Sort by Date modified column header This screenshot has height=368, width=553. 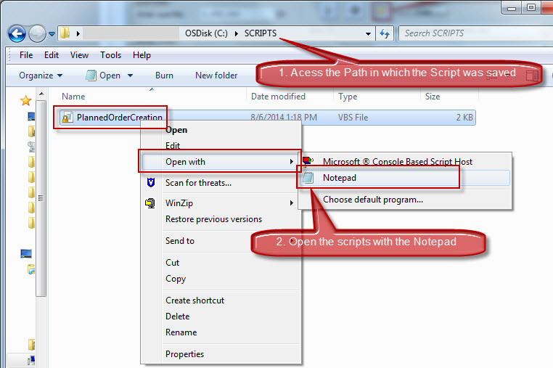click(278, 97)
